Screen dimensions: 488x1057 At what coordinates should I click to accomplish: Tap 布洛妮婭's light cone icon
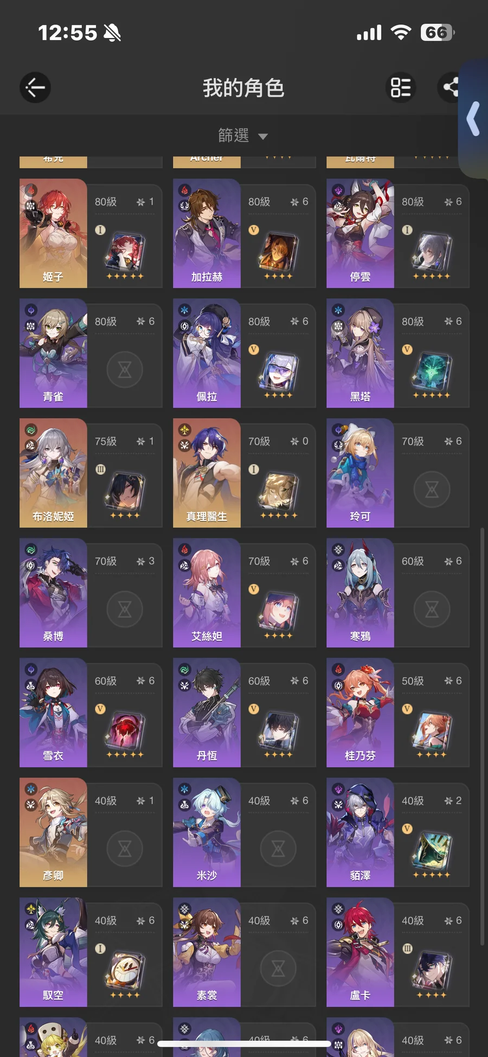pos(125,492)
